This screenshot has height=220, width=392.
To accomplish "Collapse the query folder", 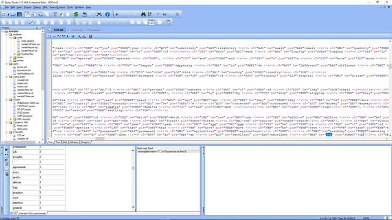I will point(7,64).
